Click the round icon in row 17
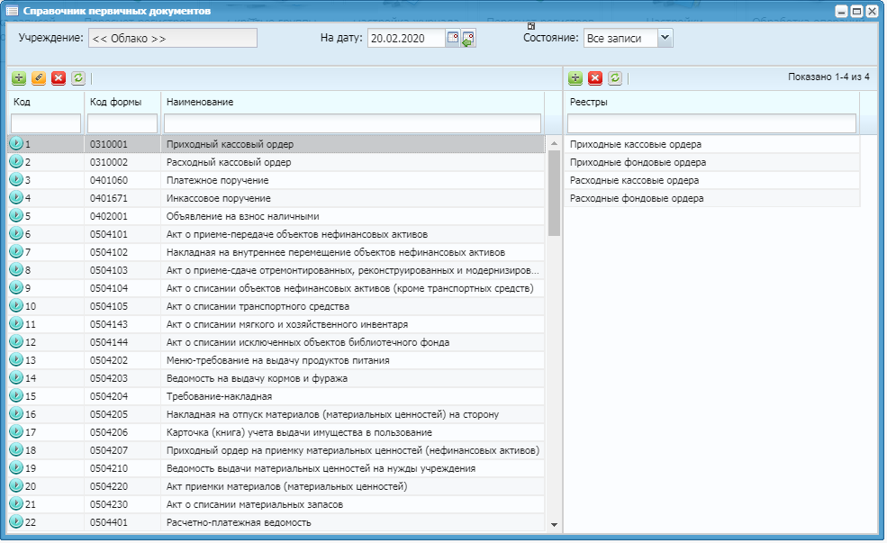 [x=16, y=431]
